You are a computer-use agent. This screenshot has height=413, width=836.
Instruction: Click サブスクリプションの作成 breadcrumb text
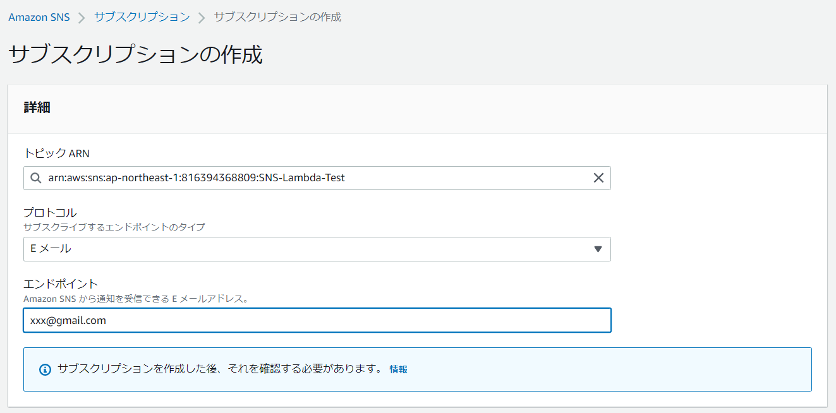pyautogui.click(x=277, y=17)
